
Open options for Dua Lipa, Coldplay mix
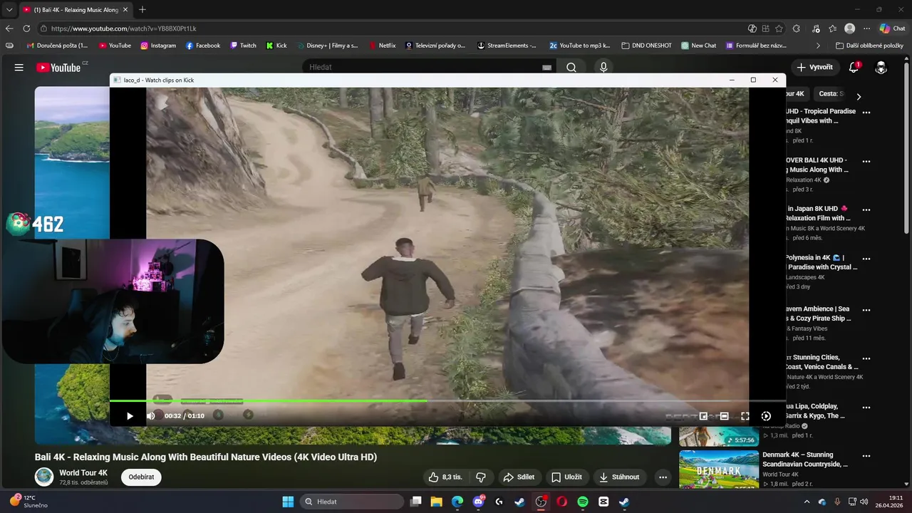(x=866, y=408)
